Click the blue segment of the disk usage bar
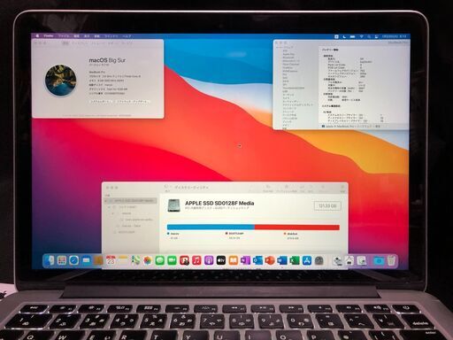Screen dimensions: 453x340 [211, 227]
